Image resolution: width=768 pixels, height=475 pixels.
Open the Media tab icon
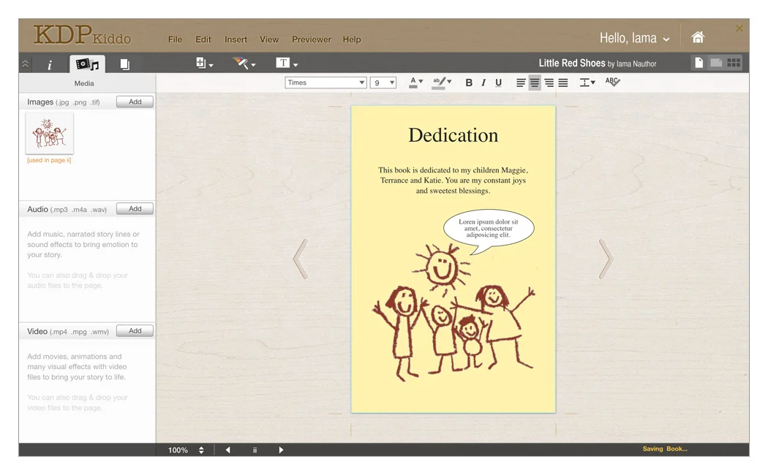coord(87,64)
